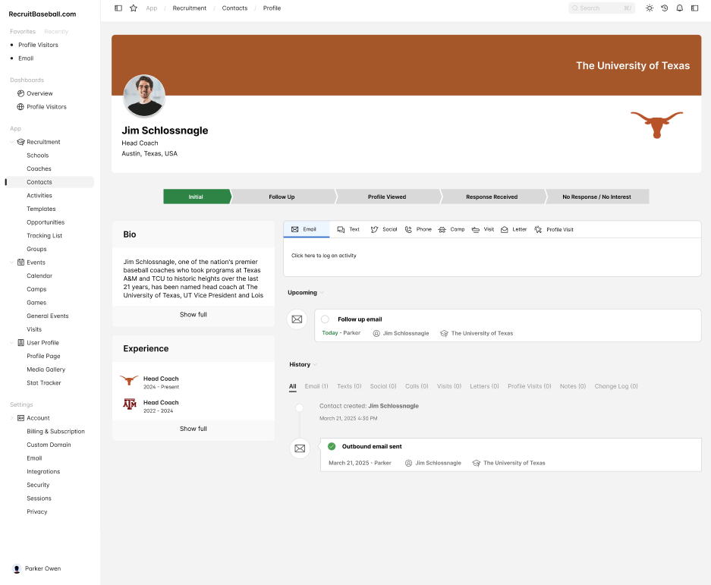Filter history by Email (1) tab
Screen dimensions: 711x585
tap(316, 386)
